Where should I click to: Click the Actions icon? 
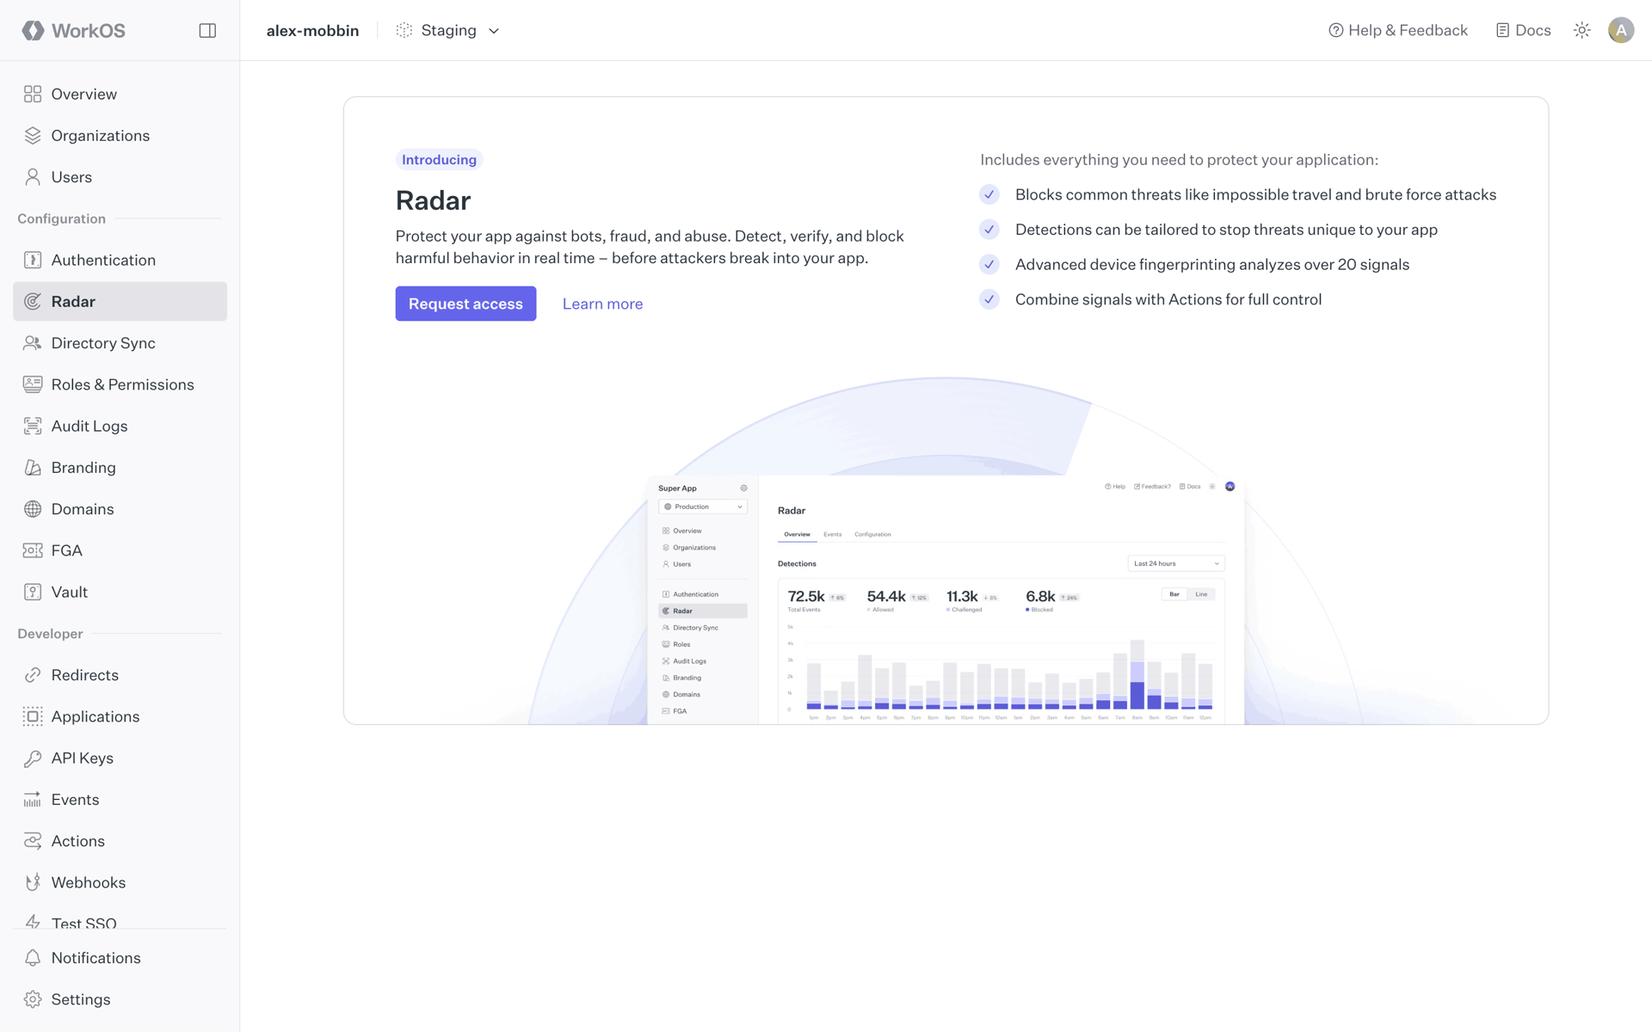[x=33, y=841]
